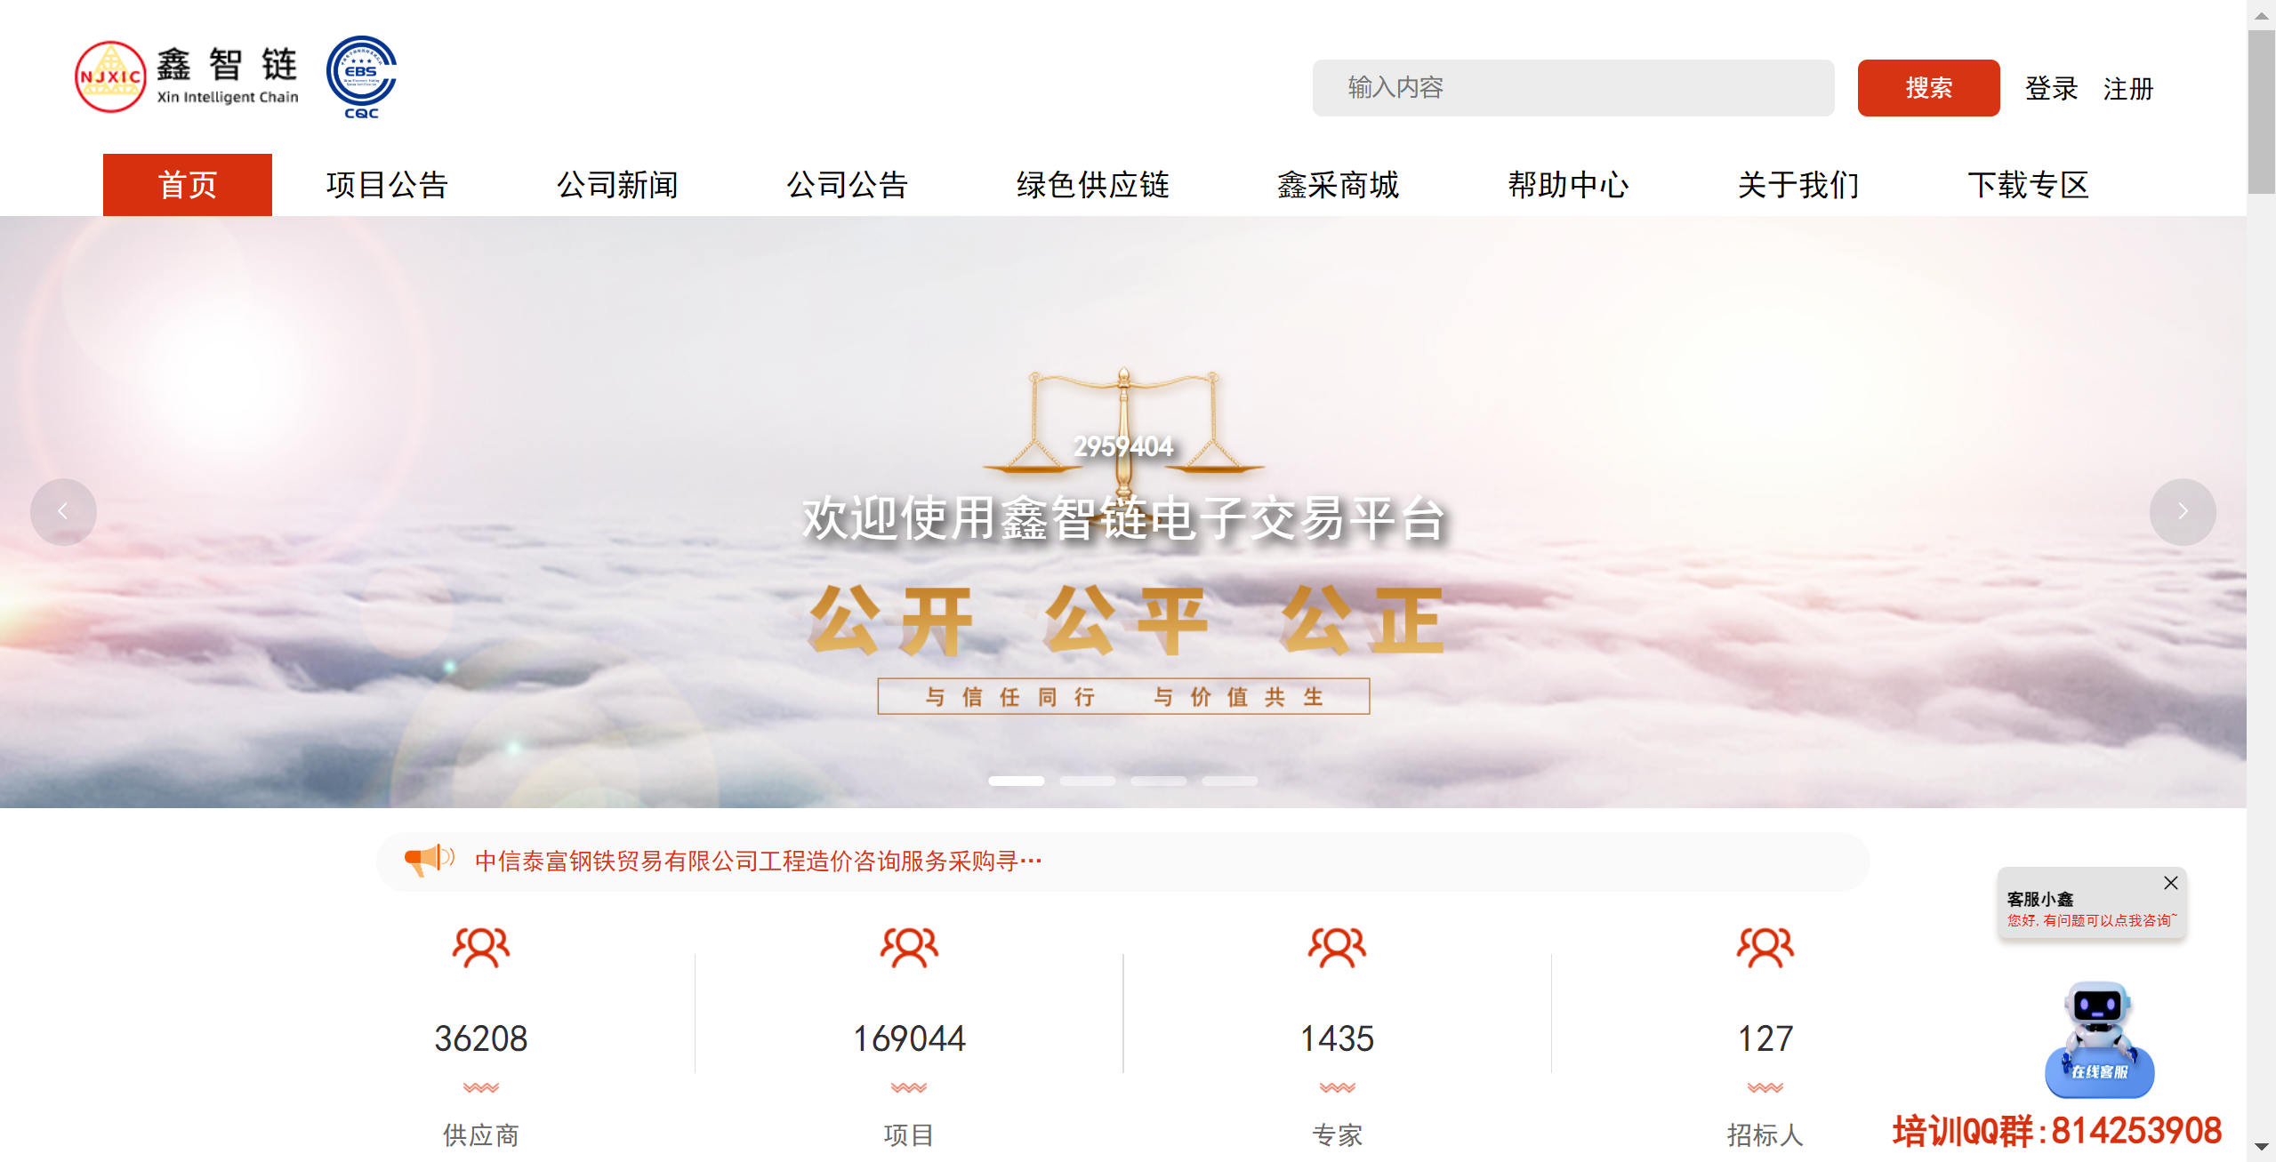Image resolution: width=2276 pixels, height=1162 pixels.
Task: Click the project count 169044
Action: [909, 1038]
